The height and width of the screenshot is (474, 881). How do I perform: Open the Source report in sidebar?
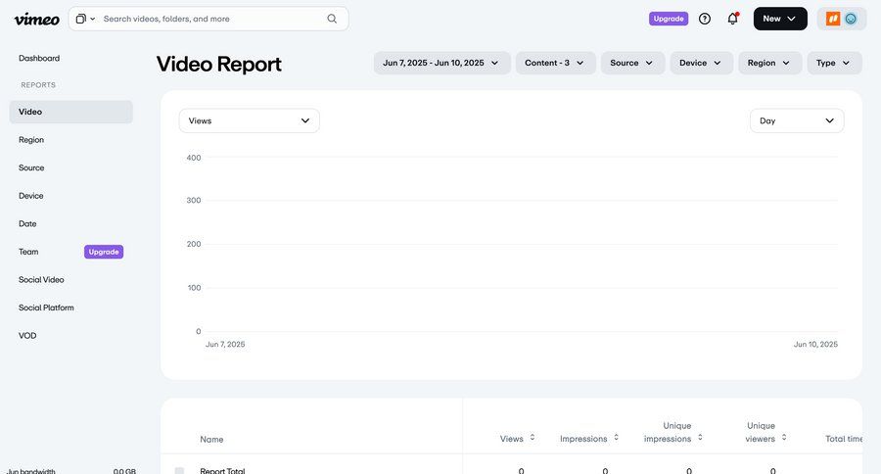pyautogui.click(x=31, y=167)
